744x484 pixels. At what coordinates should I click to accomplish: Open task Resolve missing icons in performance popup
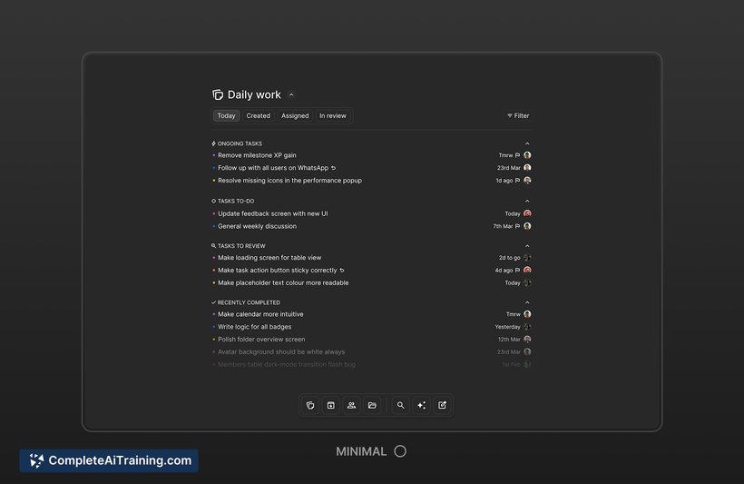290,181
